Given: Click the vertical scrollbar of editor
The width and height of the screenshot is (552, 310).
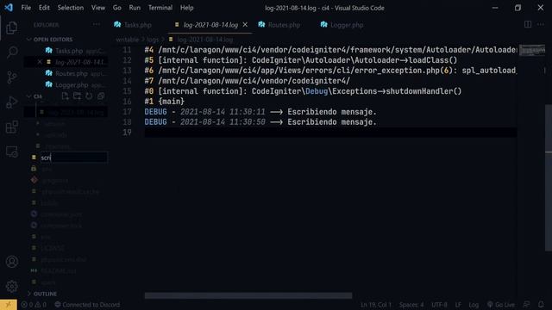Looking at the screenshot, I should tap(549, 177).
